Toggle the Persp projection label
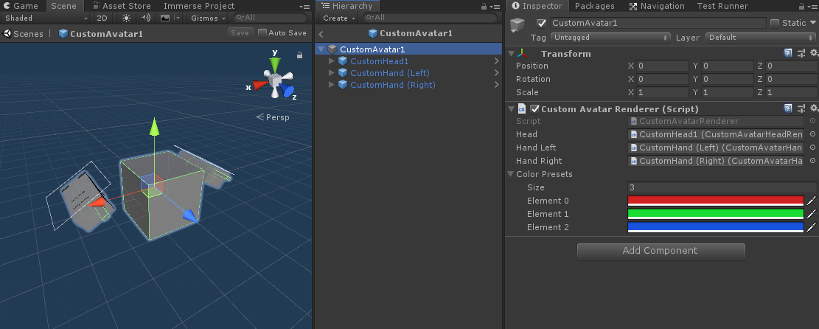Screen dimensions: 819x329 [x=273, y=117]
